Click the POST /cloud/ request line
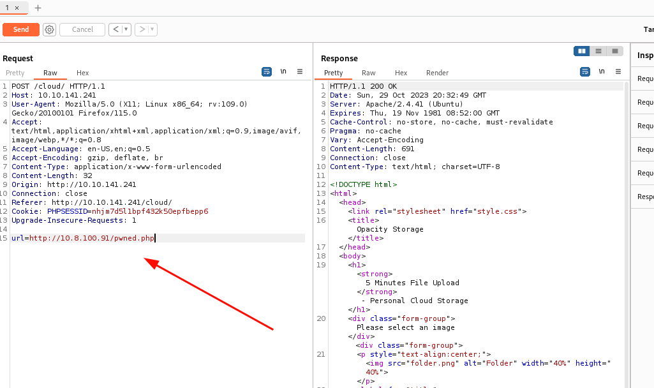 pos(58,86)
